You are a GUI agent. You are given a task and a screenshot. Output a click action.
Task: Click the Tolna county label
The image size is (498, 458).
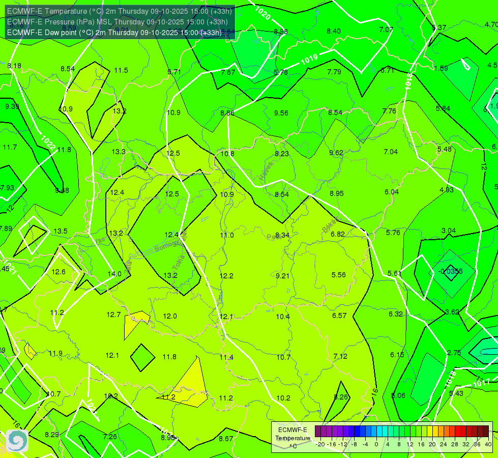click(x=179, y=262)
